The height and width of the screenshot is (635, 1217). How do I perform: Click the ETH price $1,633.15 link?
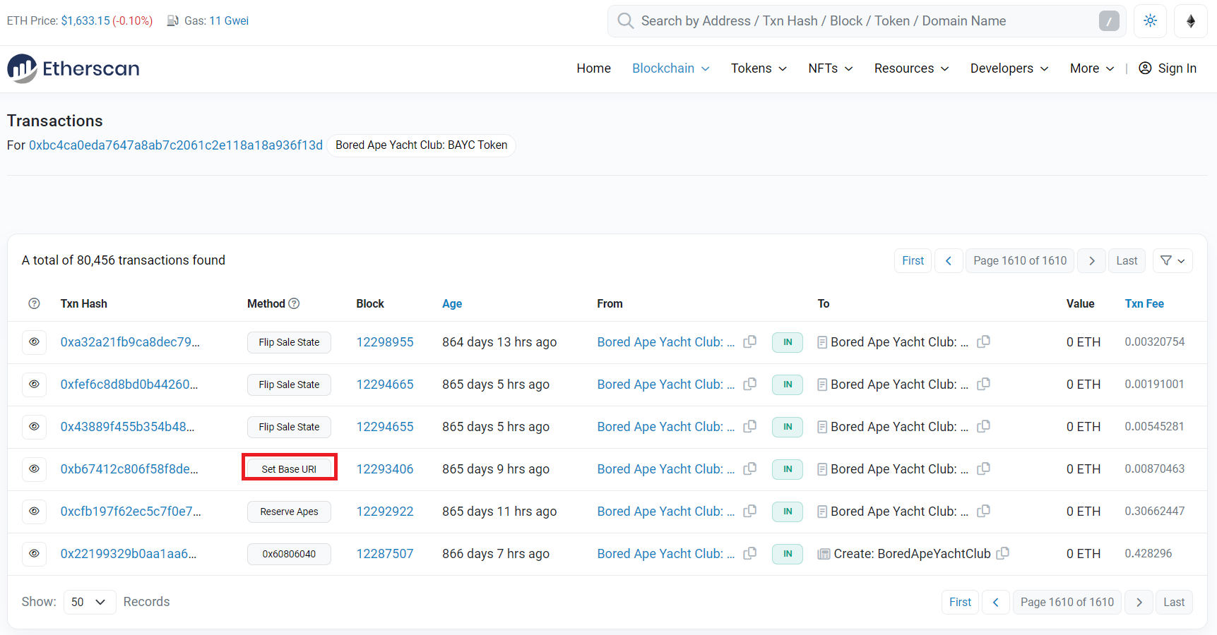tap(85, 21)
